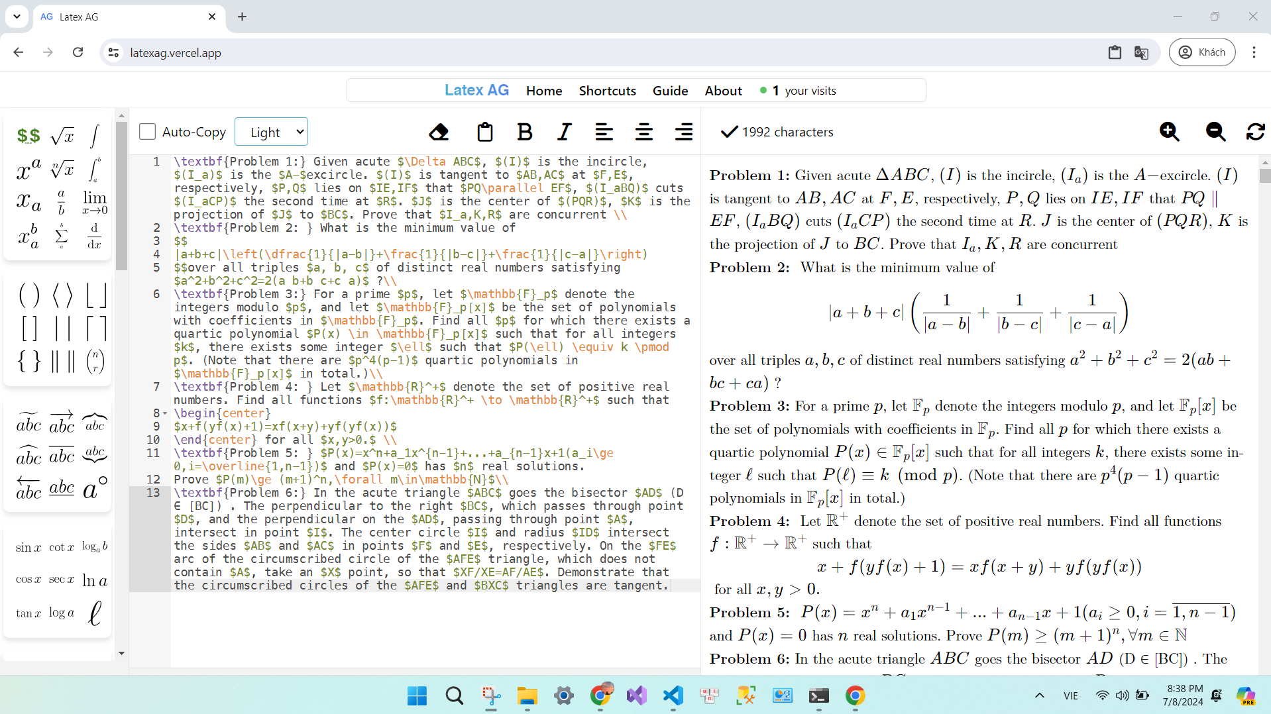This screenshot has width=1271, height=714.
Task: Click the symbol palette scrollbar thumb
Action: point(121,195)
